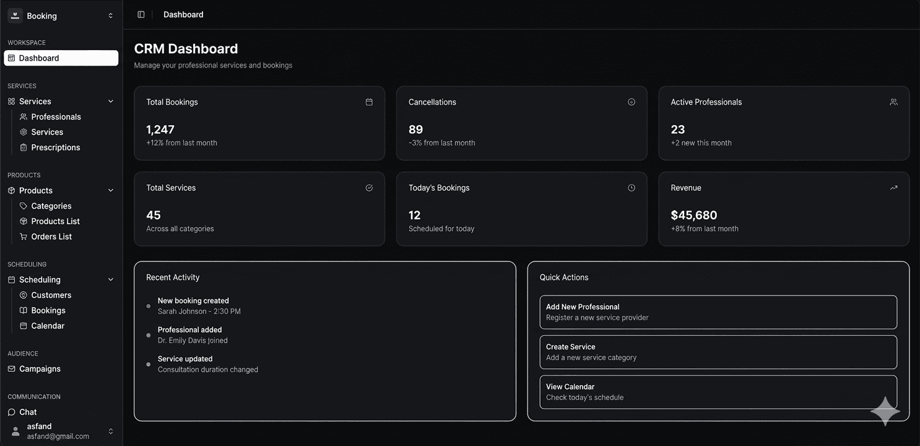Click the Dashboard breadcrumb at the top
The width and height of the screenshot is (920, 446).
click(183, 14)
